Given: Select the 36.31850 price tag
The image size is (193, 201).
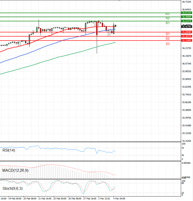Looking at the screenshot, I should click(x=187, y=41).
